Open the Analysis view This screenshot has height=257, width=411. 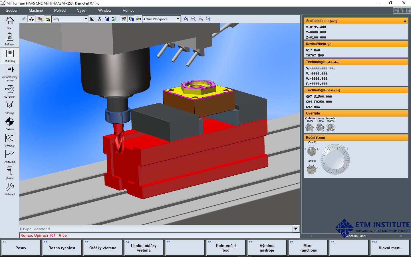(10, 156)
